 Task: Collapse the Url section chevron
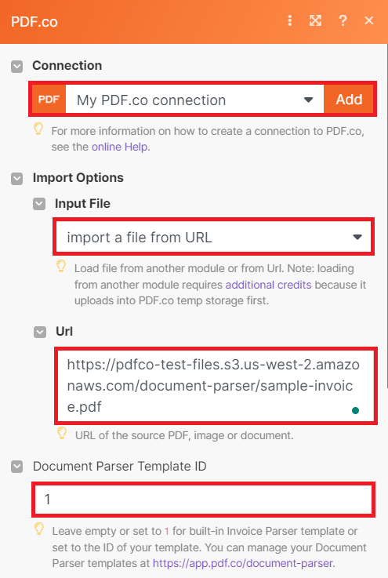[40, 332]
